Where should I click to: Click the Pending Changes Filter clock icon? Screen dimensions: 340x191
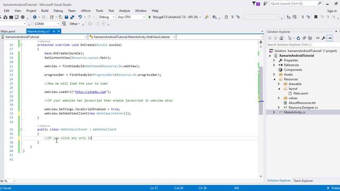point(290,38)
